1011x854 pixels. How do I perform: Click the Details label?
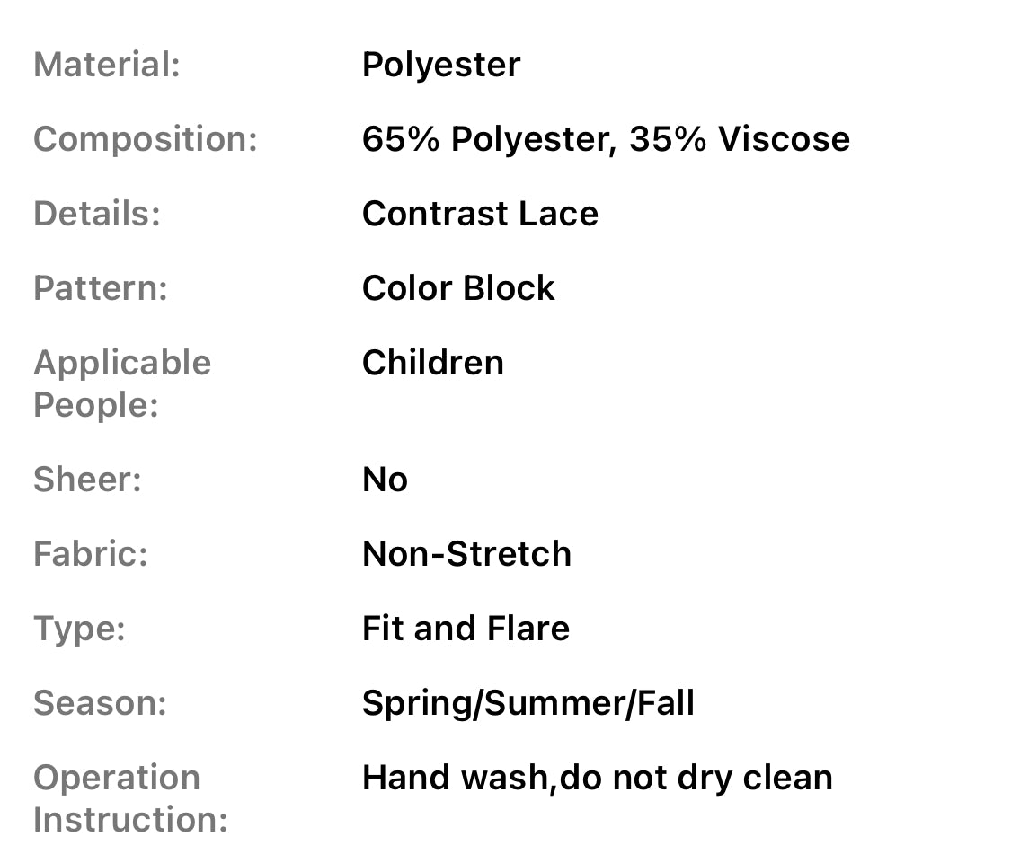(x=96, y=215)
